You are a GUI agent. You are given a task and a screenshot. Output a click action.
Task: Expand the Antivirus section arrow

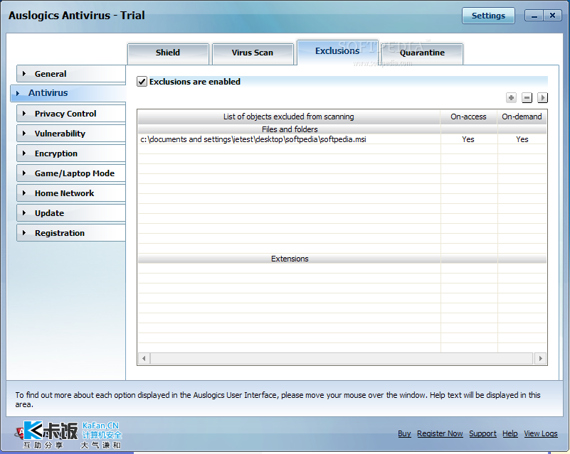(x=18, y=93)
